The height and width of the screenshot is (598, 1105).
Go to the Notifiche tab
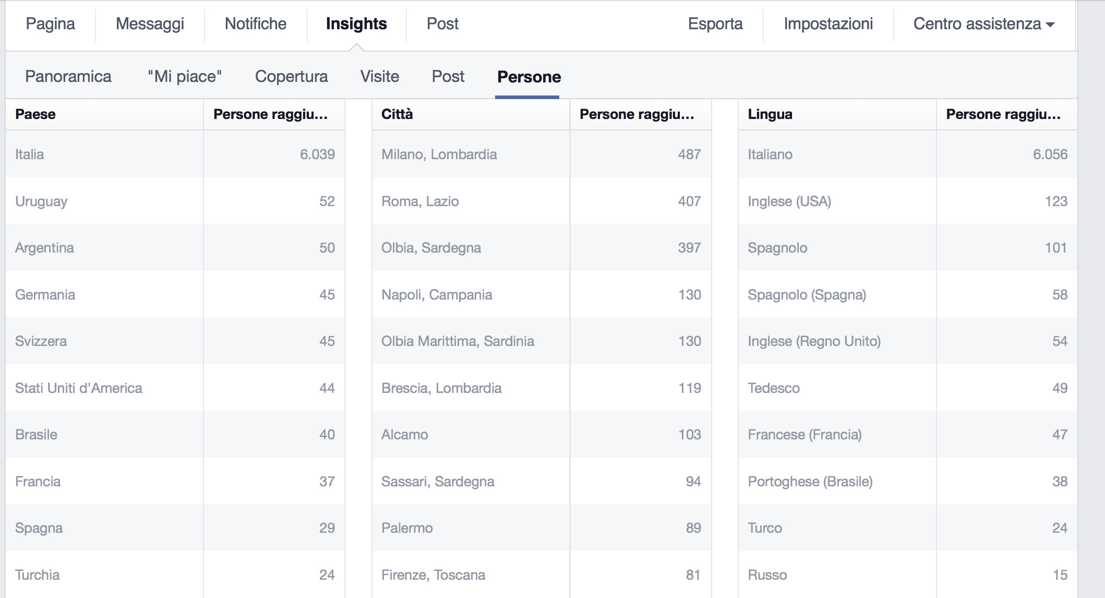[255, 24]
